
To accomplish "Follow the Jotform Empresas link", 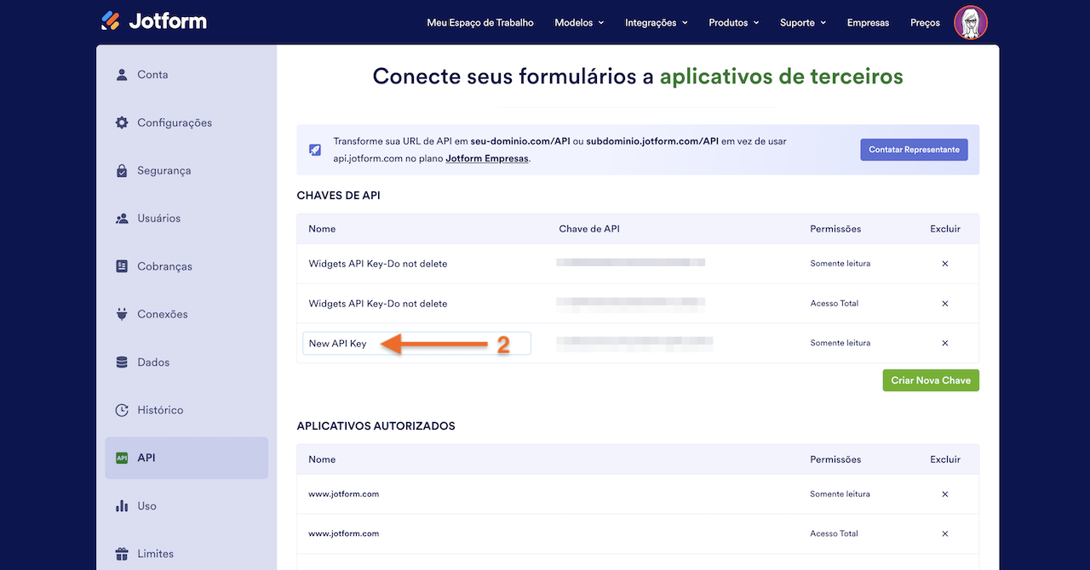I will [x=487, y=158].
